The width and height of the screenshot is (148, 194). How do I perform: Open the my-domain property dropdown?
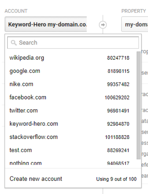pos(135,24)
